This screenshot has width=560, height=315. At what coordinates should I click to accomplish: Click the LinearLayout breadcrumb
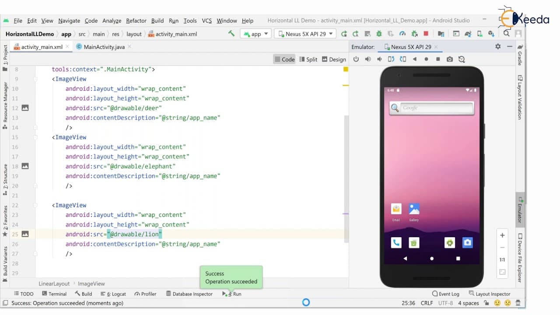click(x=54, y=283)
